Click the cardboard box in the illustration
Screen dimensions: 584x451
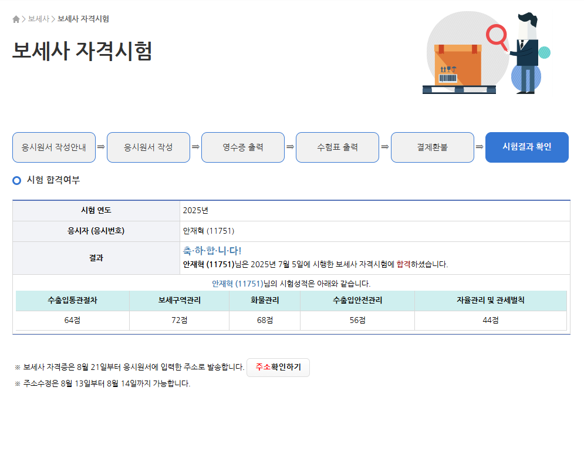(x=458, y=65)
